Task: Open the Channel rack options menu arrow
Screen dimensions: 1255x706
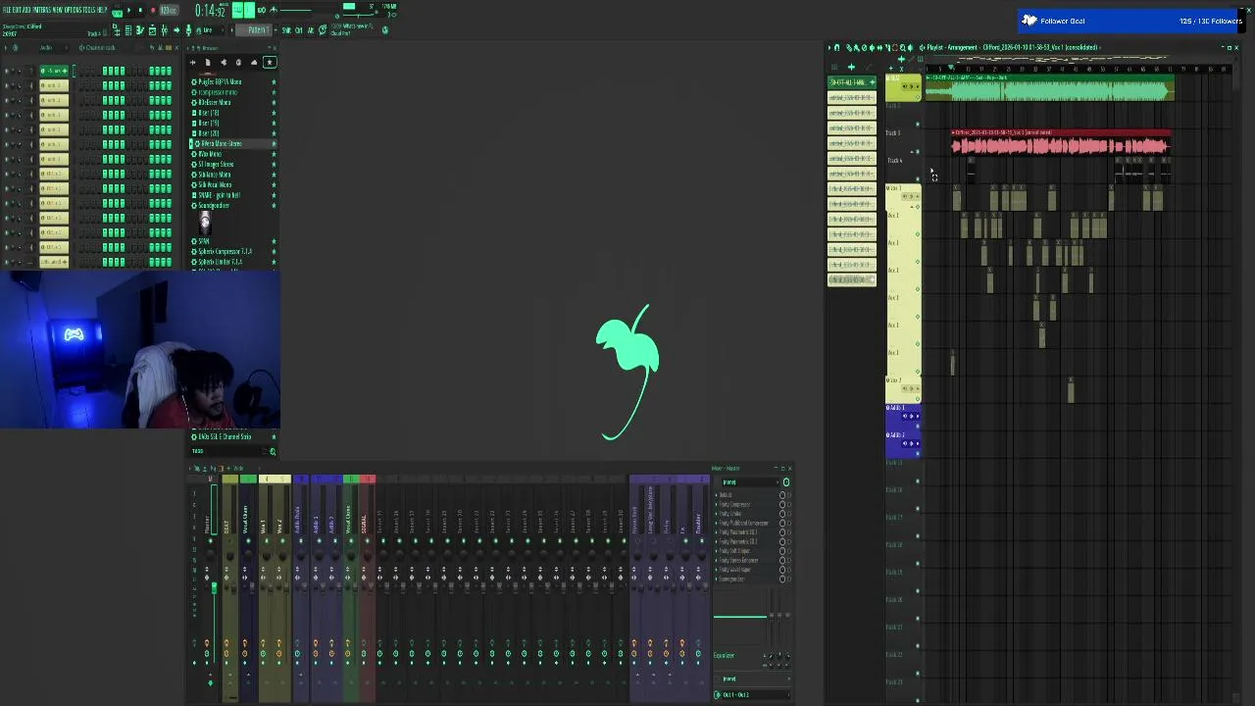Action: pos(6,47)
